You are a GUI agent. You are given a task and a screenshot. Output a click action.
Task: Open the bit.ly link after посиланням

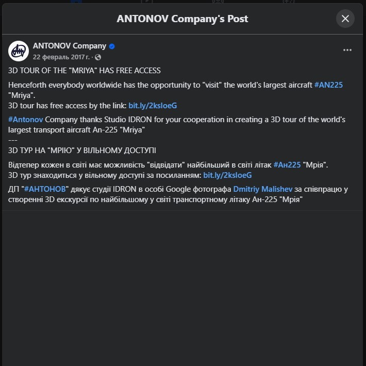click(227, 175)
